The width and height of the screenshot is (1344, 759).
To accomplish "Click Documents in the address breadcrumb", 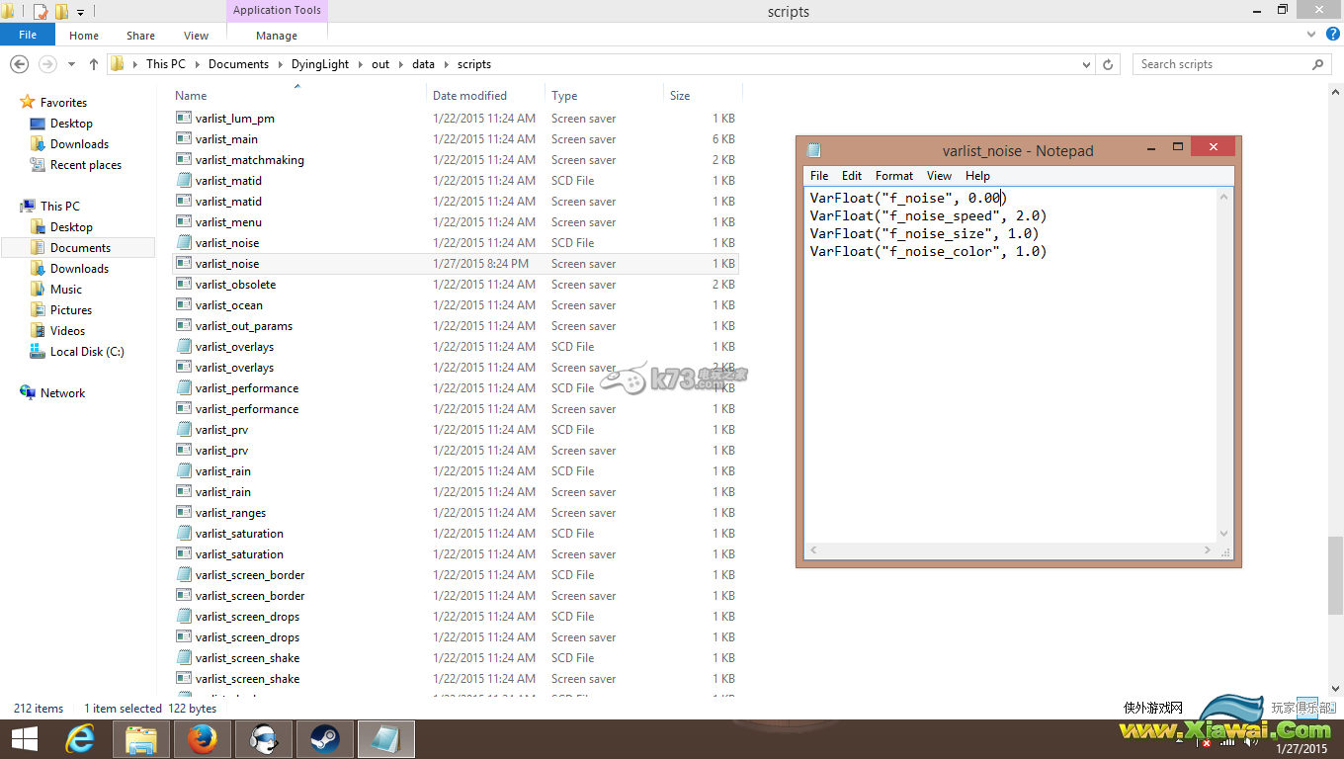I will pos(238,64).
